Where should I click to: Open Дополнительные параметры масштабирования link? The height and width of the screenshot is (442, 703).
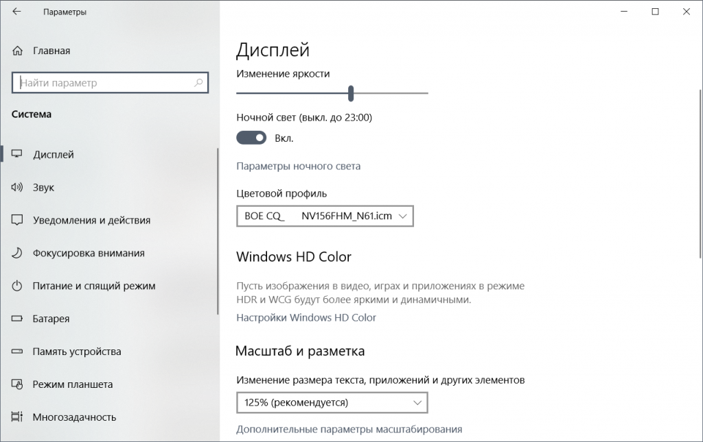[x=349, y=429]
